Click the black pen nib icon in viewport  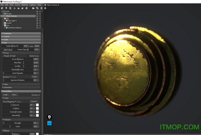click(49, 117)
